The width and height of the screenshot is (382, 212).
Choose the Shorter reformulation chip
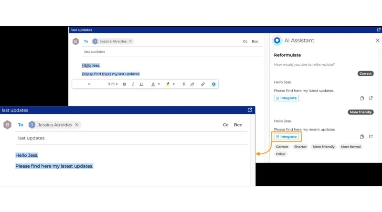[300, 147]
